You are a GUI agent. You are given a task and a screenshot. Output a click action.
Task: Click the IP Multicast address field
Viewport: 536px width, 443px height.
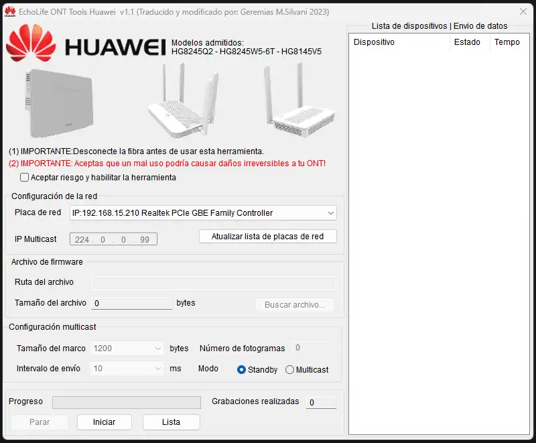pyautogui.click(x=113, y=239)
